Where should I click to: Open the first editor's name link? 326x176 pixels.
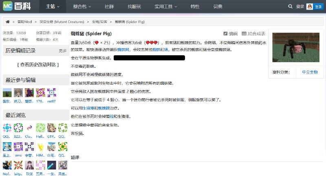tap(7, 101)
